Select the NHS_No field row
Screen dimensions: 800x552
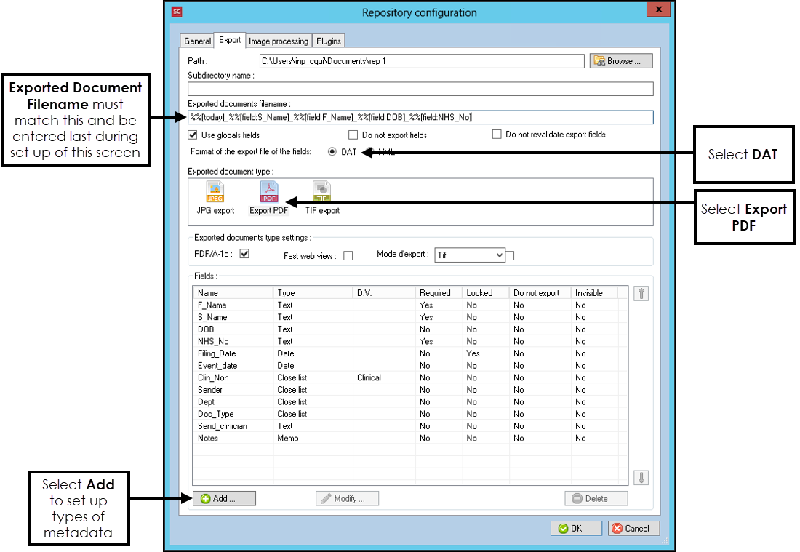[215, 341]
